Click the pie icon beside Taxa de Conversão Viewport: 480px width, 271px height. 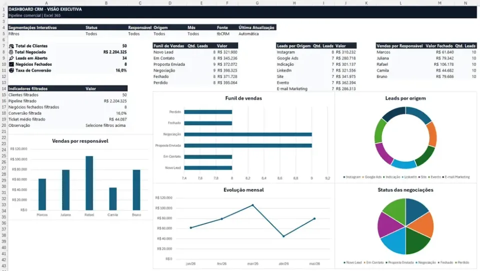[x=11, y=70]
